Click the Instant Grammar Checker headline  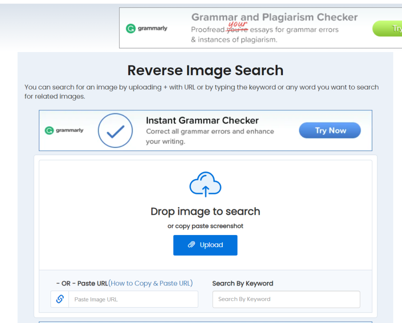202,120
